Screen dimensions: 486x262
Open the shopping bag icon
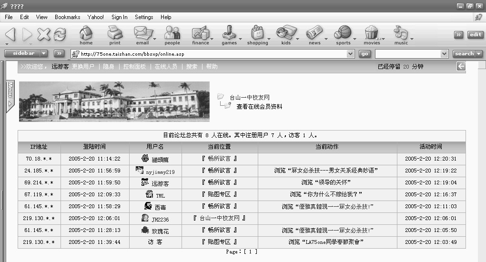click(x=257, y=34)
